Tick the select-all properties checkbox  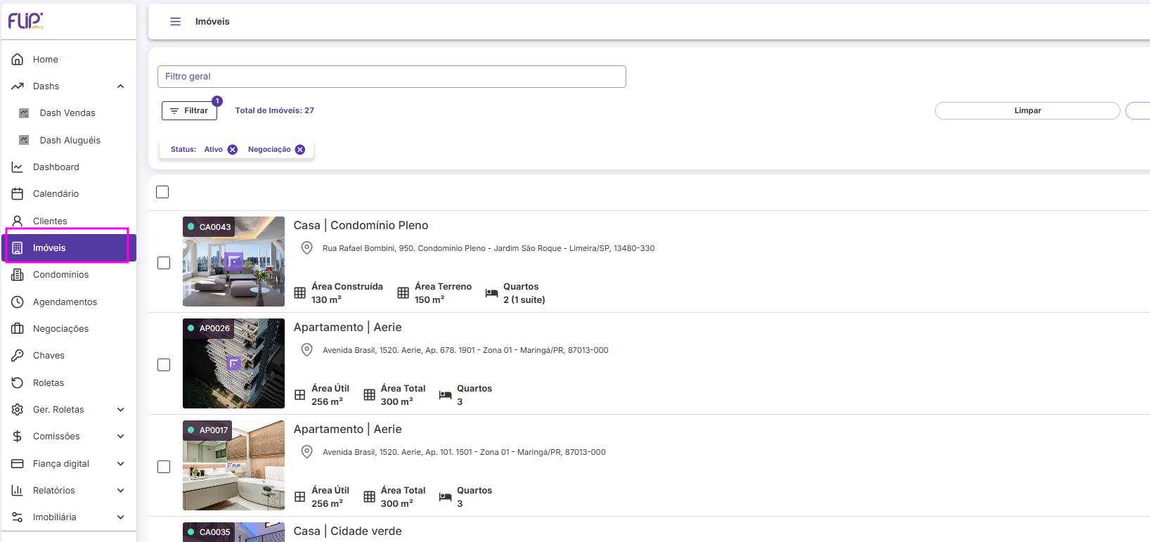coord(162,192)
